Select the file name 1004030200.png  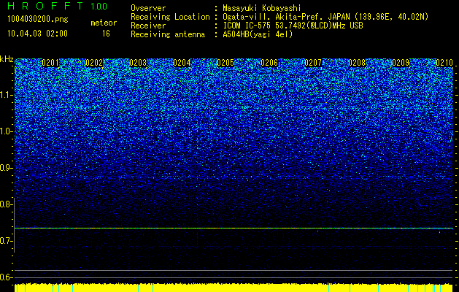38,20
